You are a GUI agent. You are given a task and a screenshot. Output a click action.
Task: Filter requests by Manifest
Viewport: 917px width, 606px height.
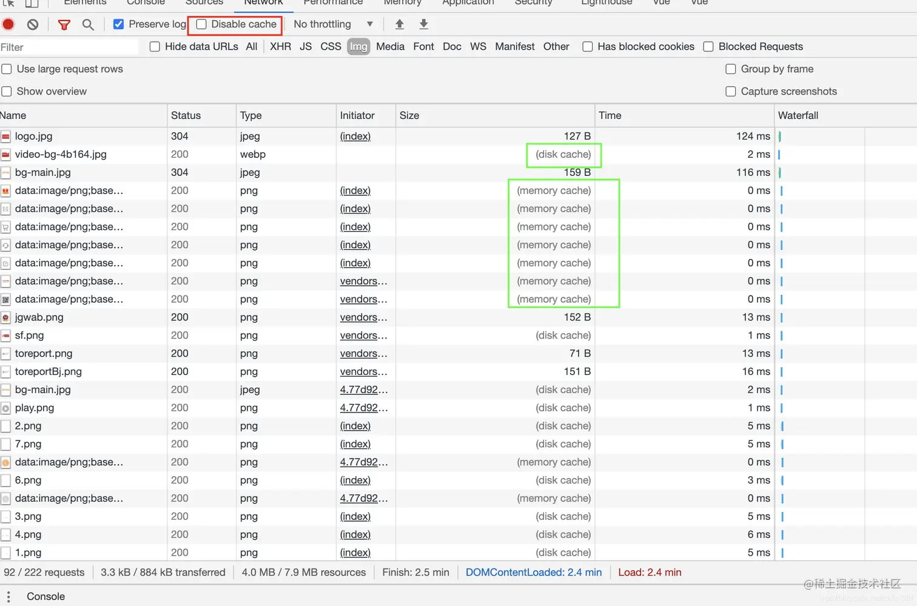(515, 47)
